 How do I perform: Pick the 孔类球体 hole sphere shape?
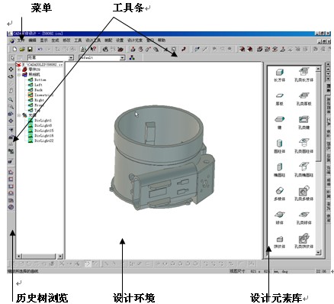[303, 218]
